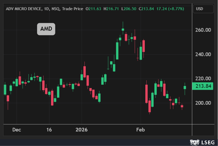Click the Trade Price label in the header
Image resolution: width=218 pixels, height=146 pixels.
click(x=73, y=9)
